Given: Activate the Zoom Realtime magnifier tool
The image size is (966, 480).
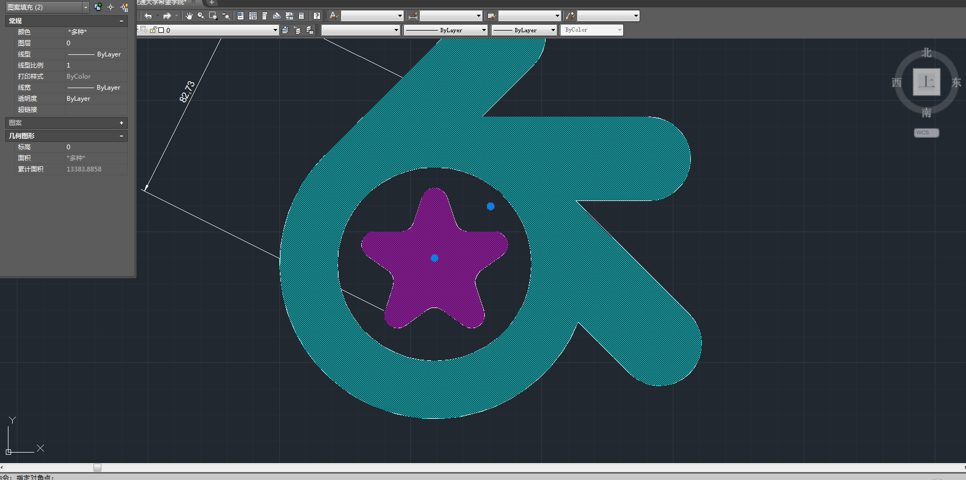Looking at the screenshot, I should pos(201,16).
